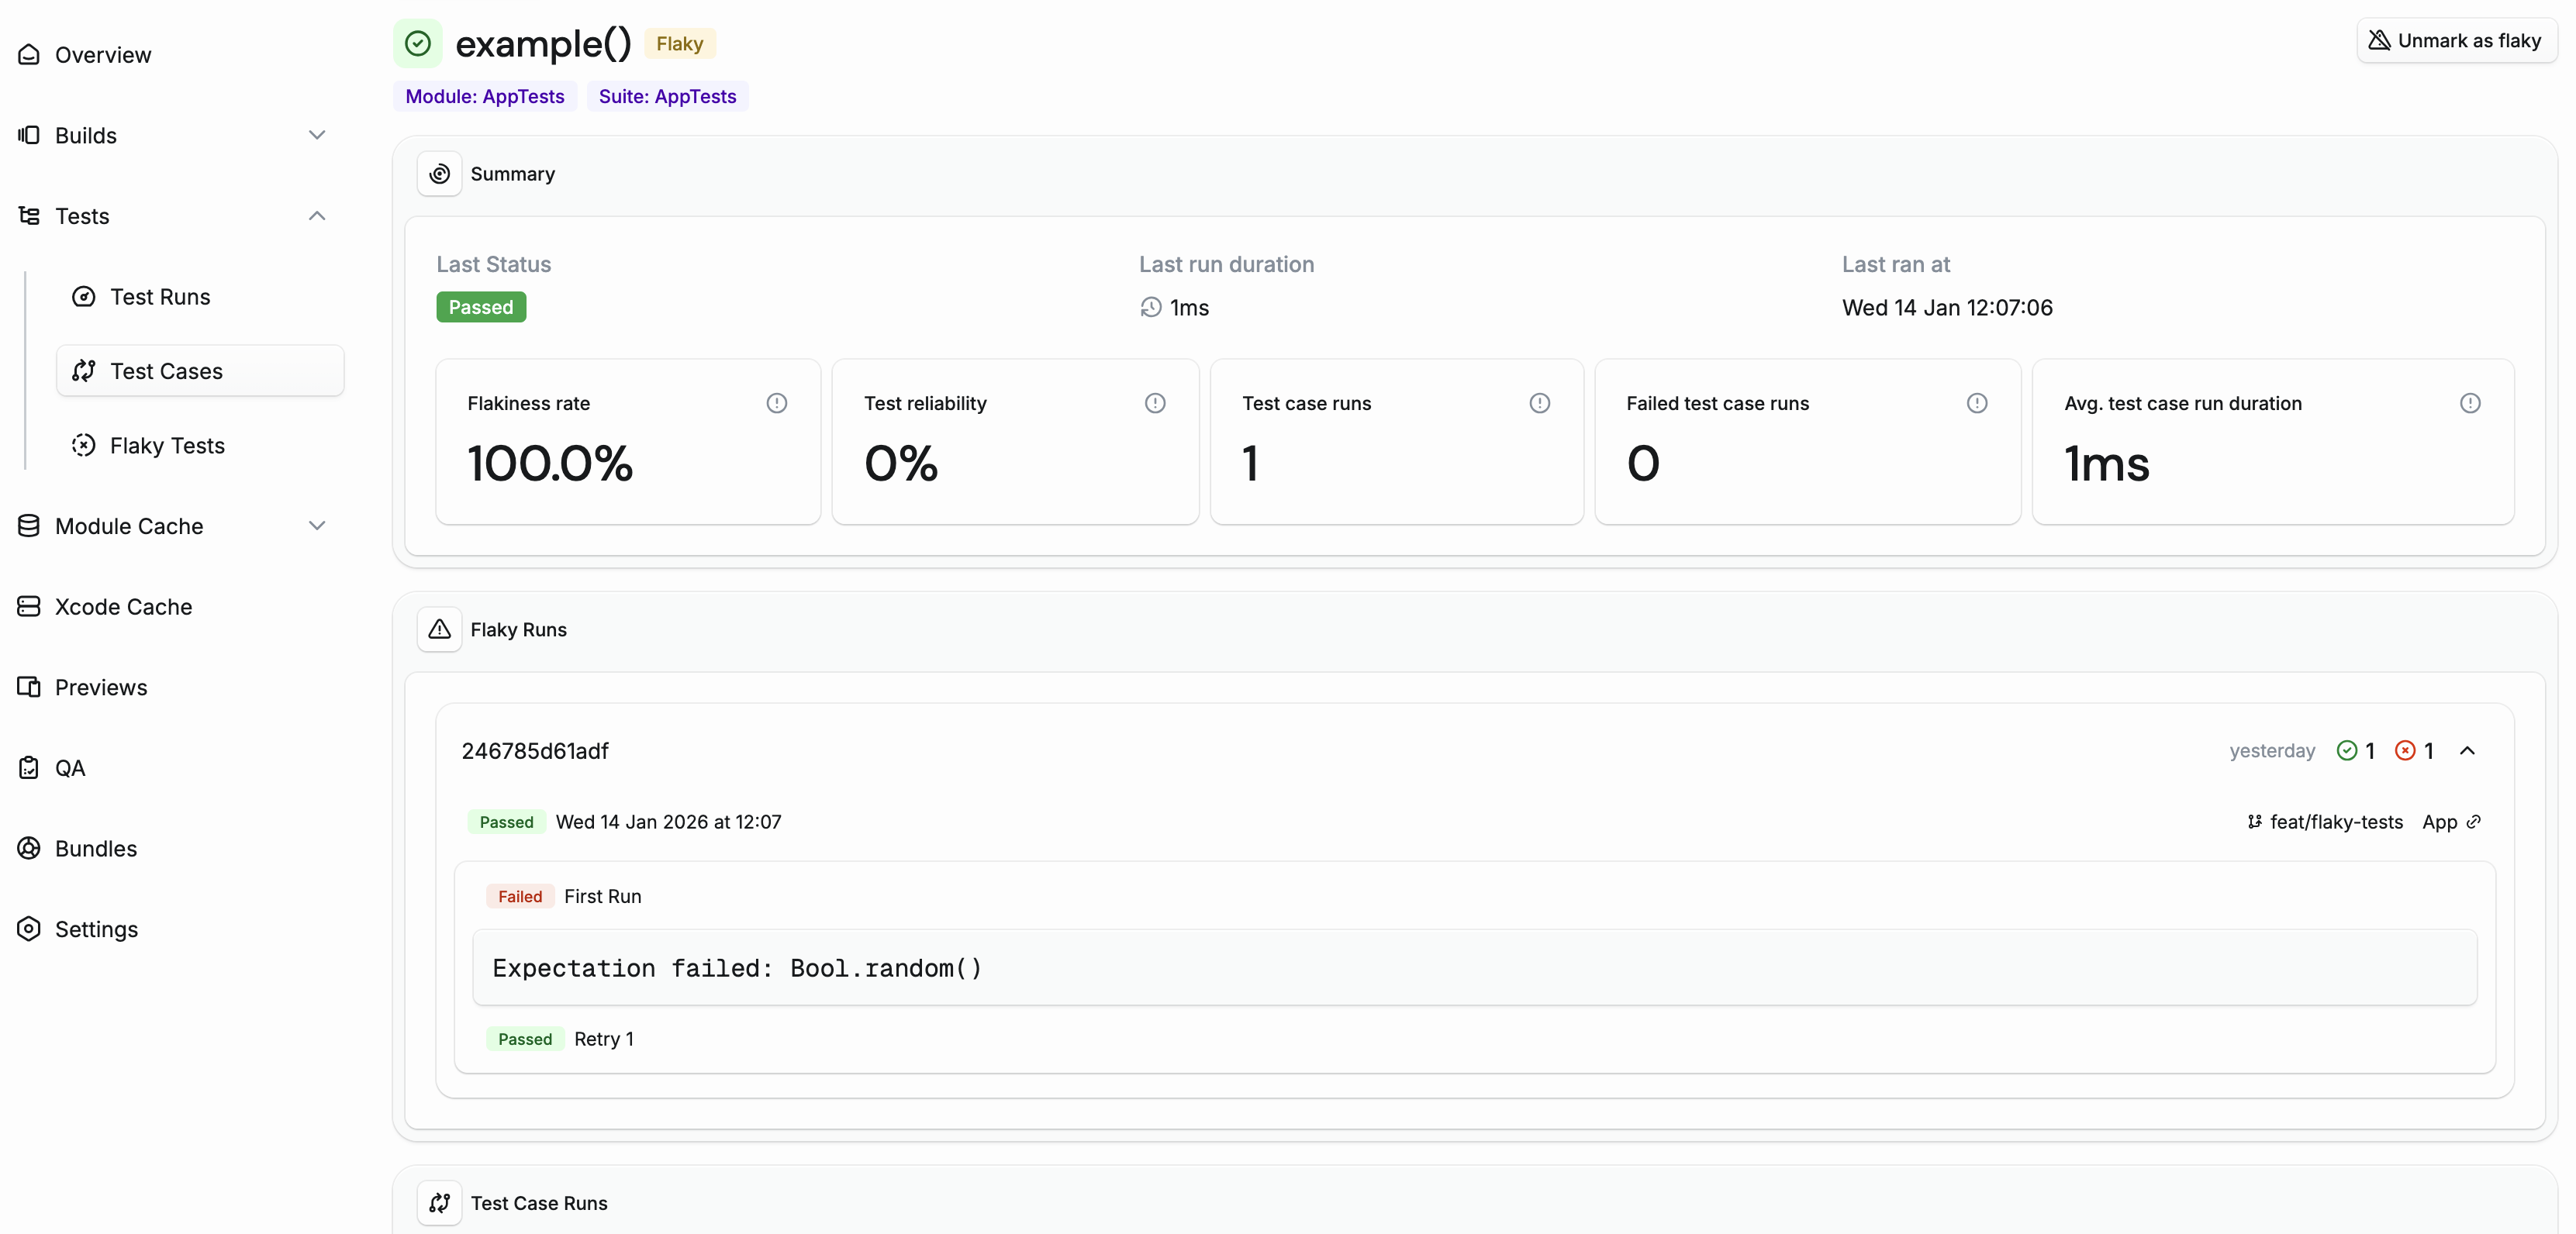Open the Previews section

click(x=101, y=687)
